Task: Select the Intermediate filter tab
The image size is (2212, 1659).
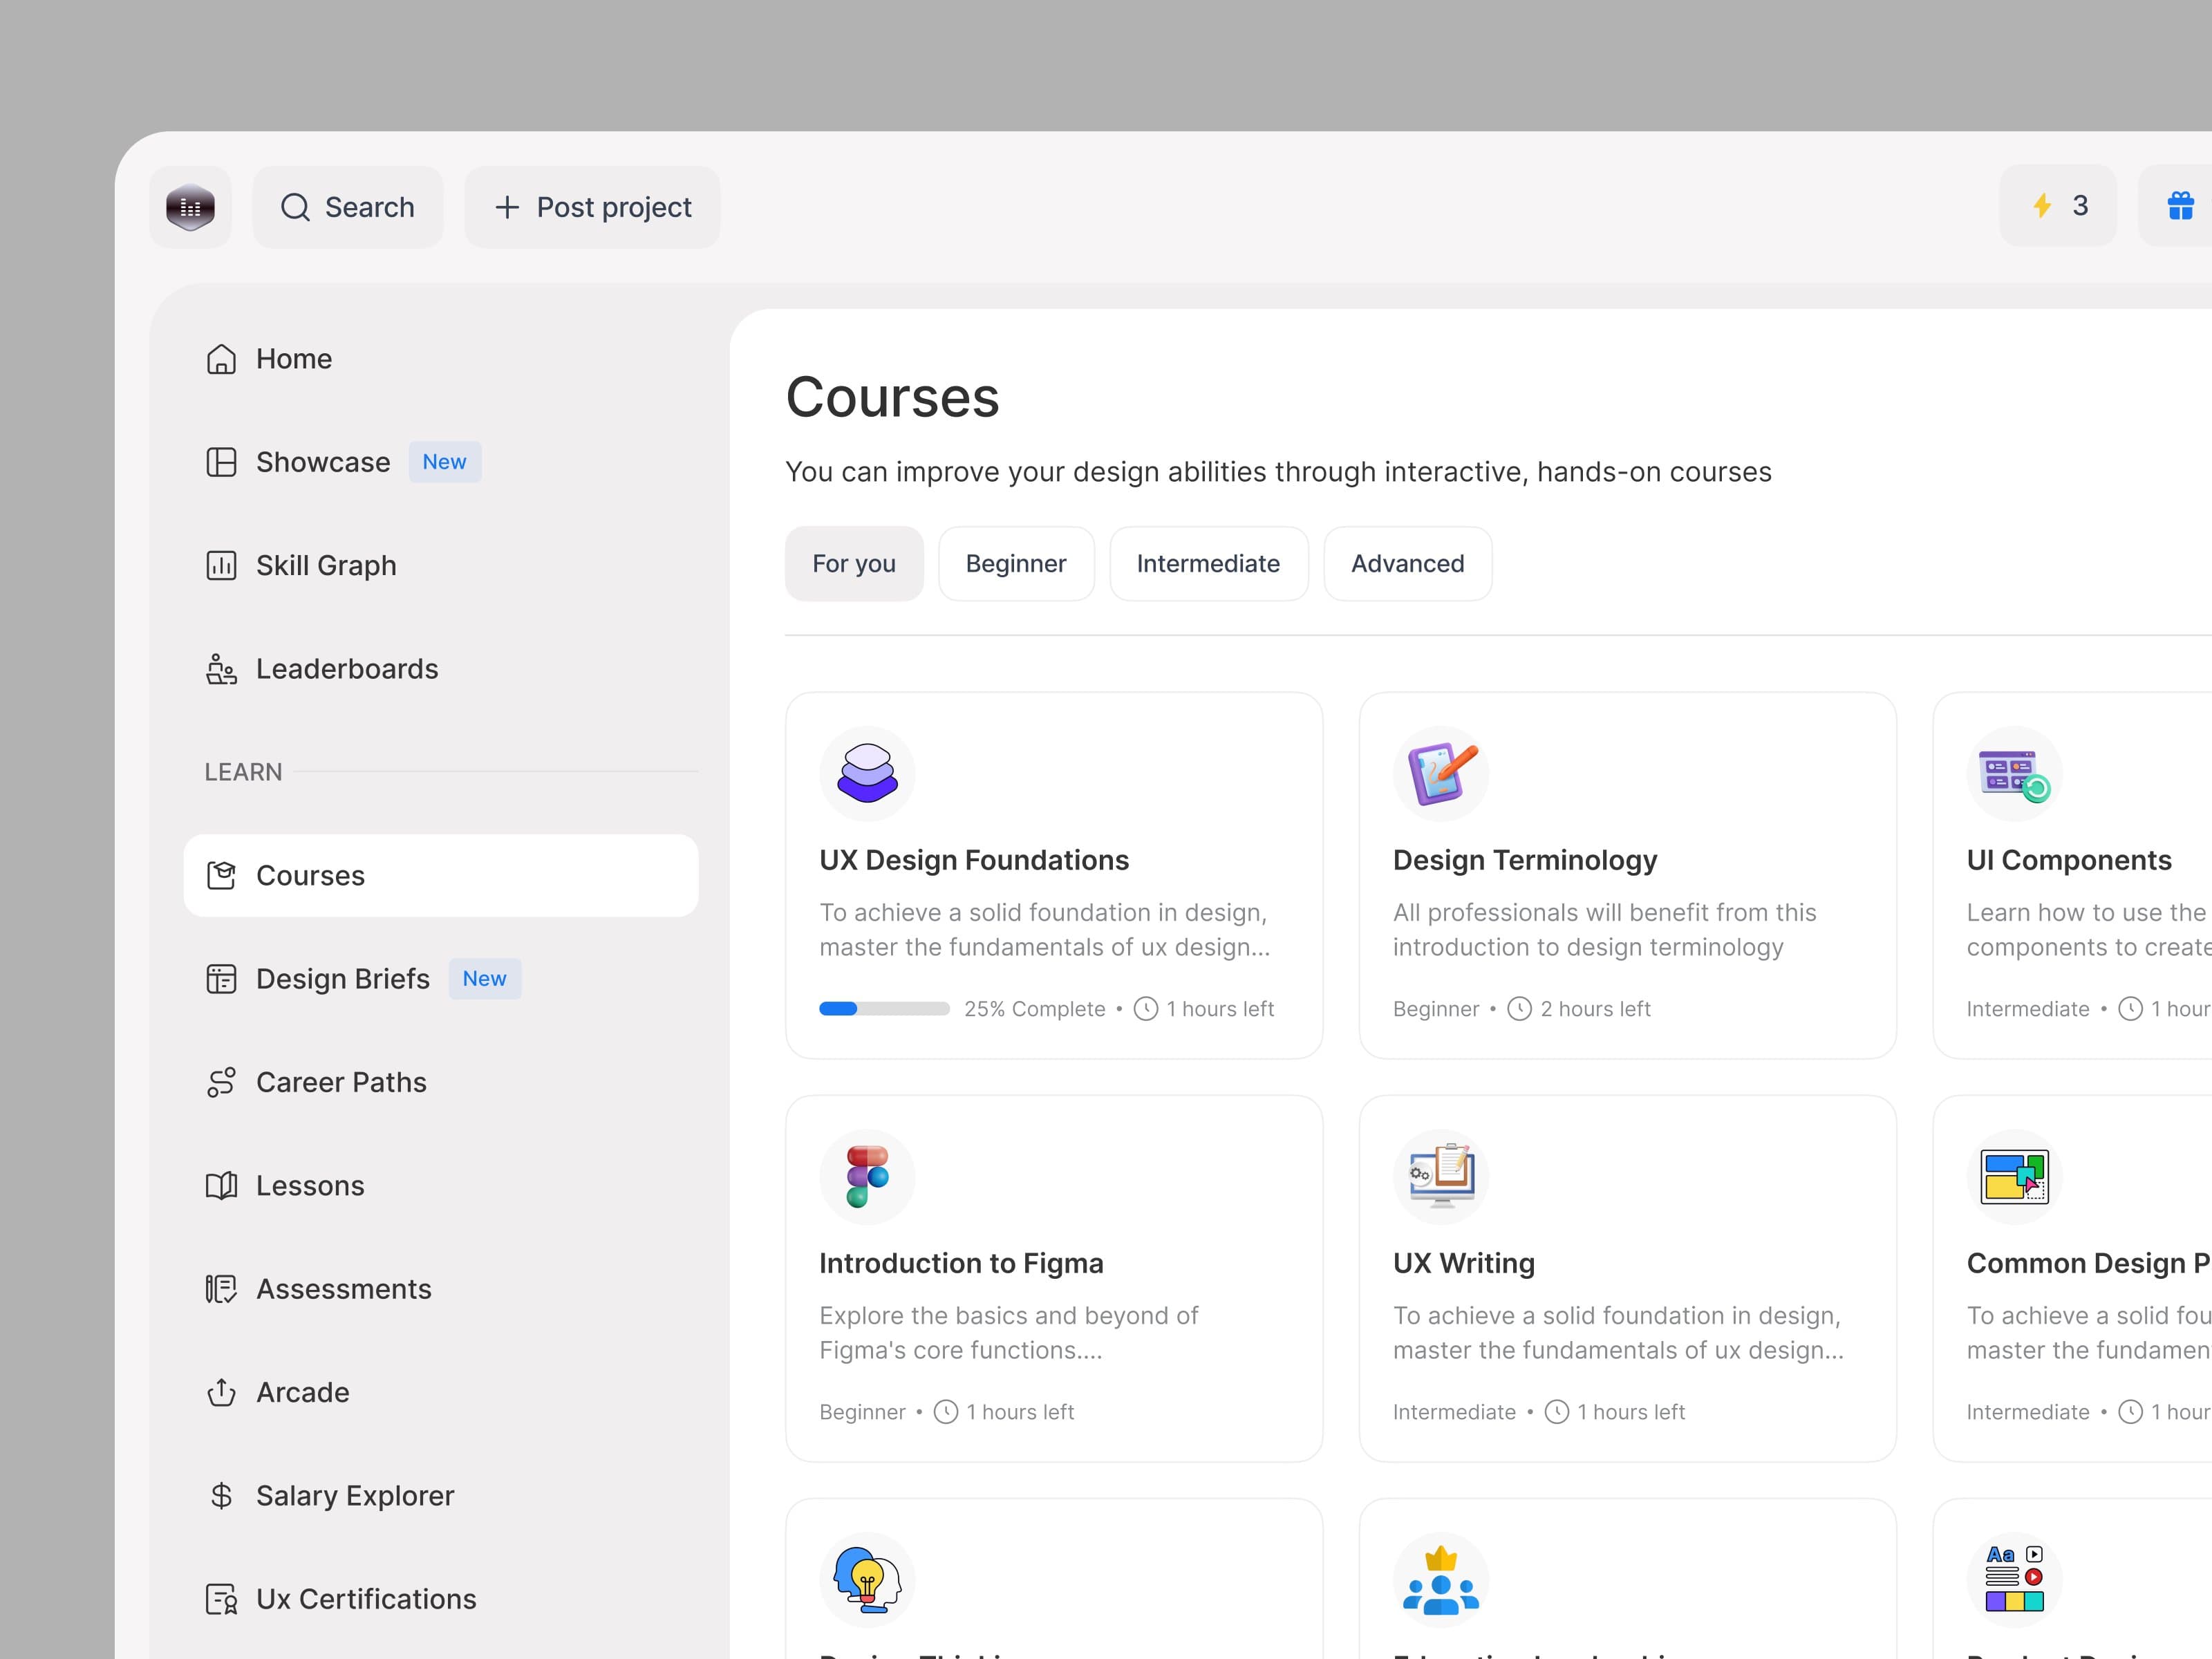Action: tap(1209, 564)
